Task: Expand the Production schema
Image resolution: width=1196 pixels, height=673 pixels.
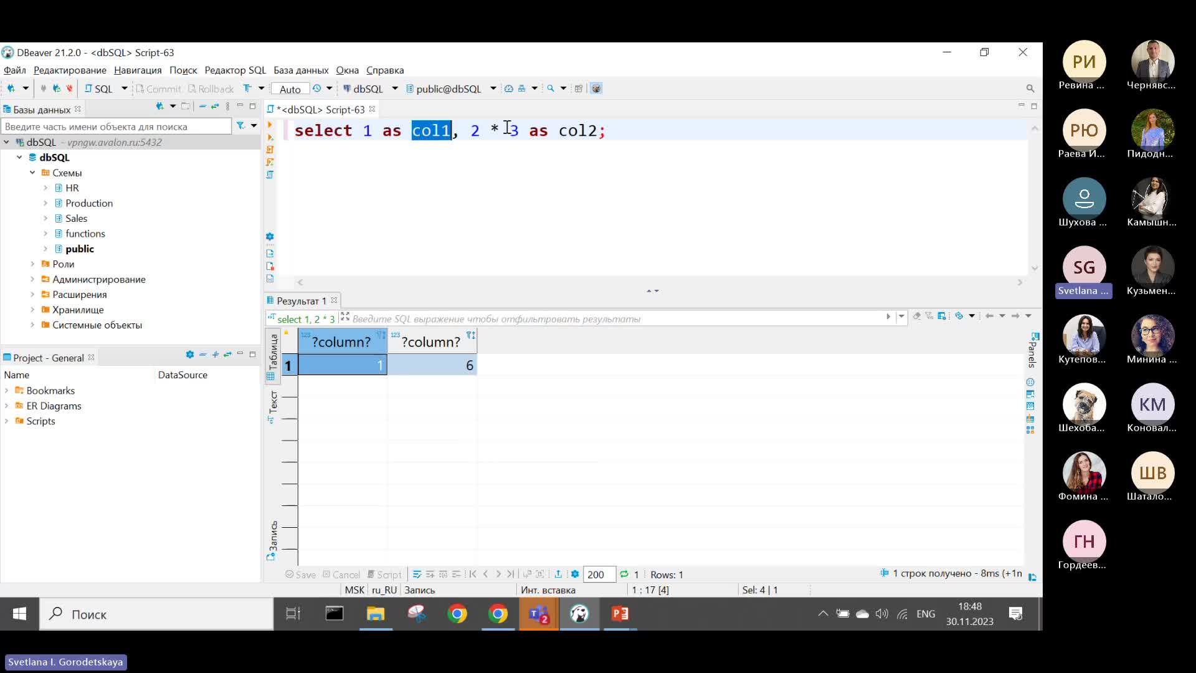Action: [45, 203]
